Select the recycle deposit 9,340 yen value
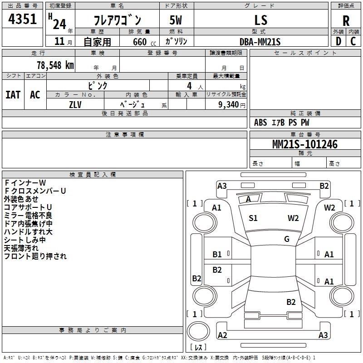The height and width of the screenshot is (363, 363). [231, 104]
